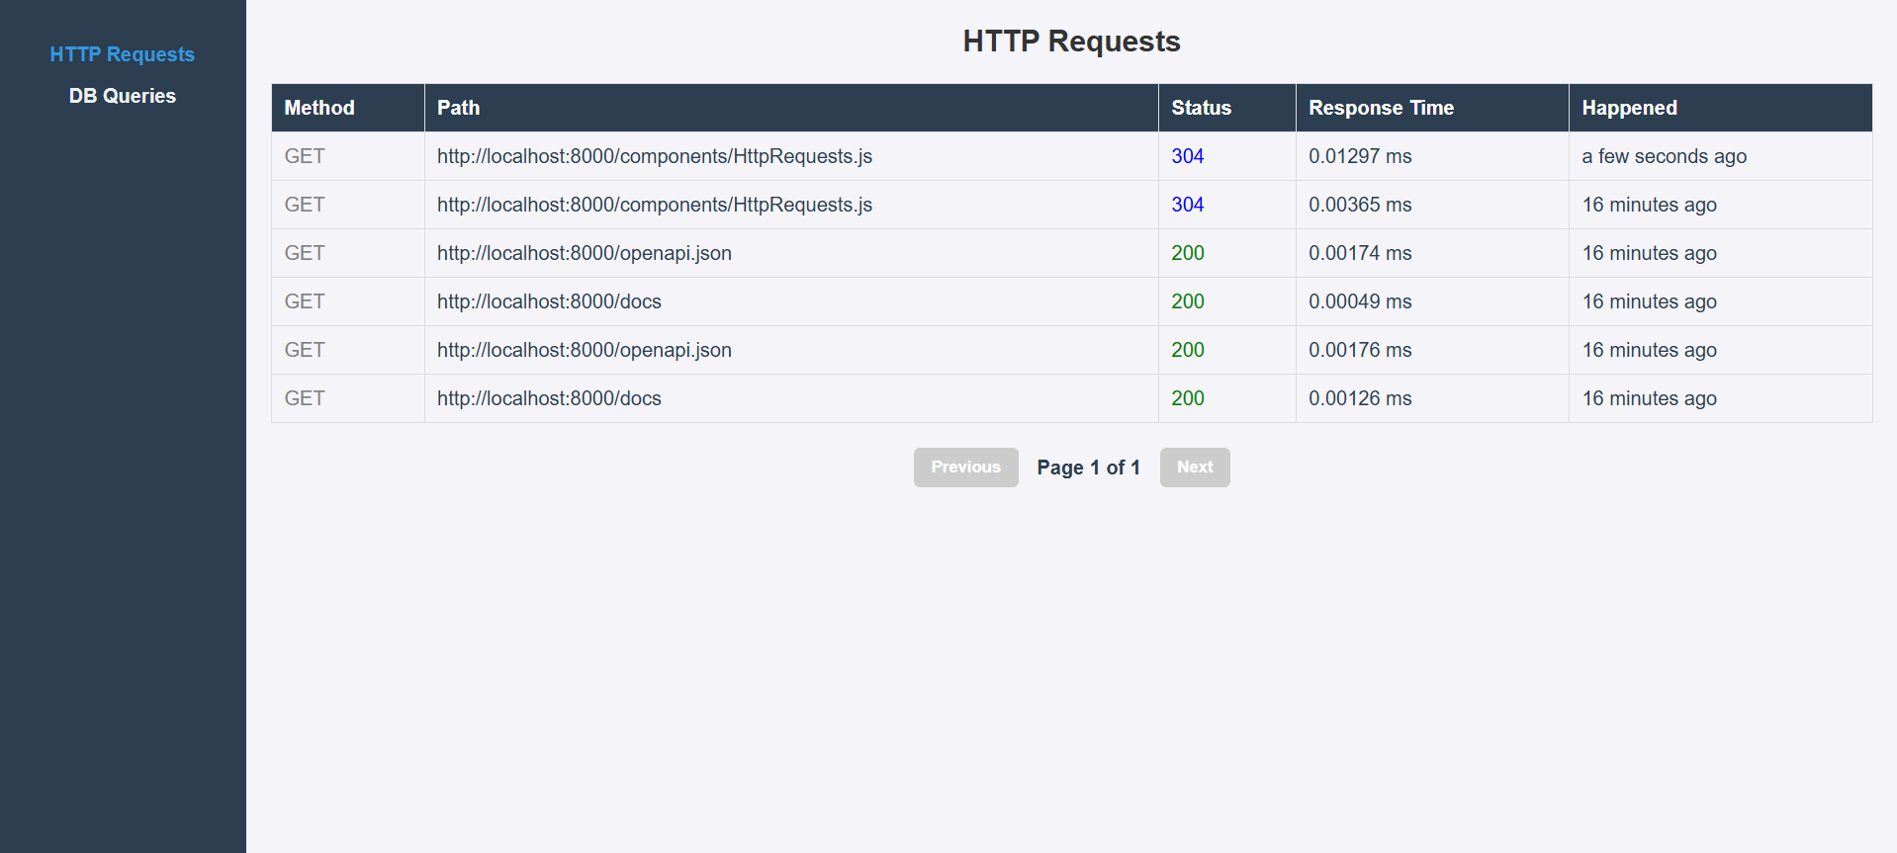Click the Path column header
Screen dimensions: 1897x853
coord(459,108)
